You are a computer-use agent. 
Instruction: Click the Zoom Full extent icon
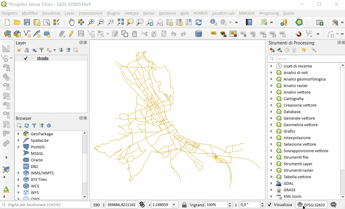pos(120,22)
